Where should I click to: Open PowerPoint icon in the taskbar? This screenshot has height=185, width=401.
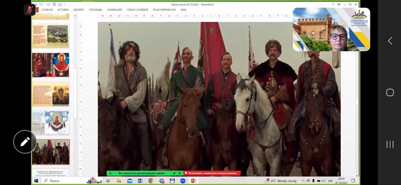point(193,181)
